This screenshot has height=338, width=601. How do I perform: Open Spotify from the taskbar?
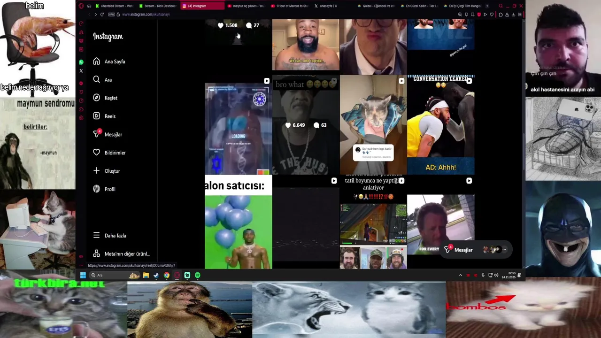[x=198, y=275]
